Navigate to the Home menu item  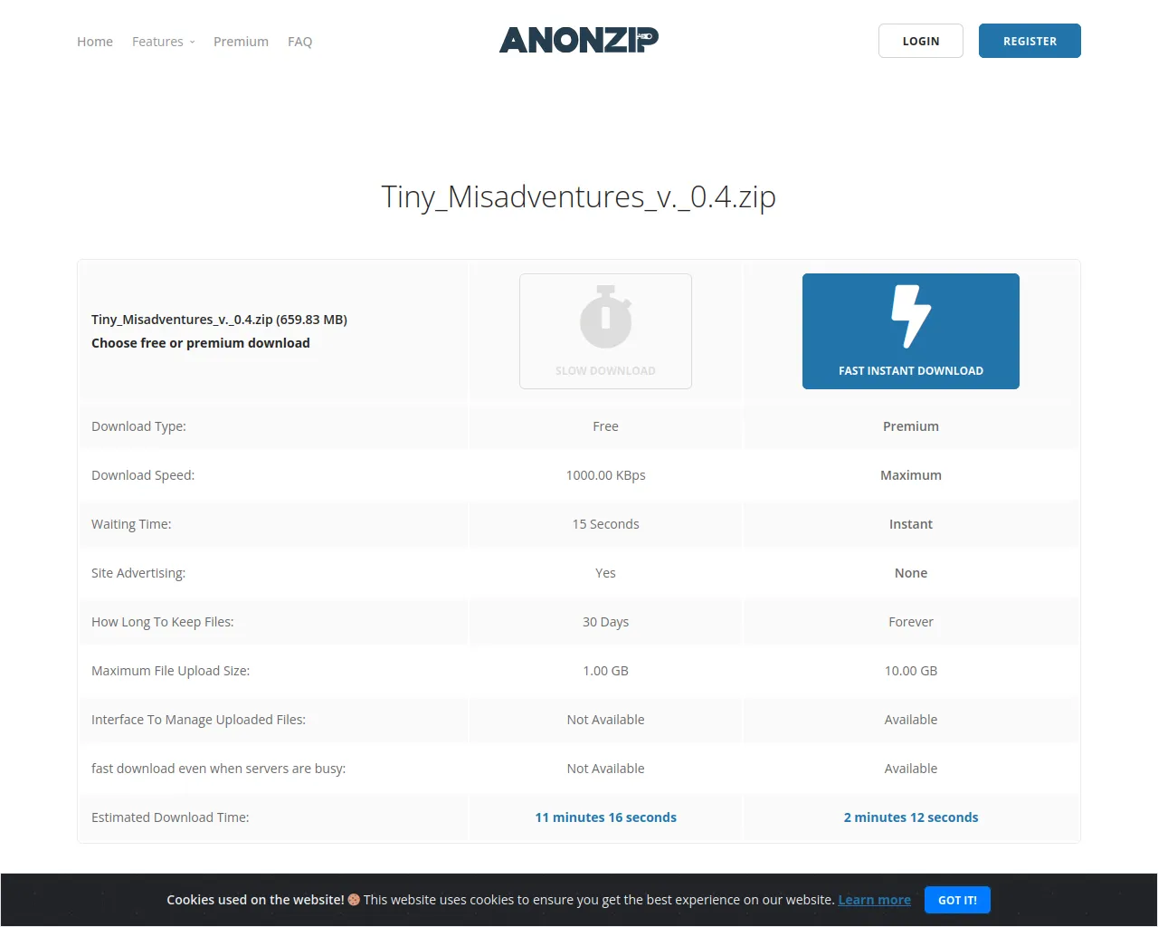[x=94, y=42]
